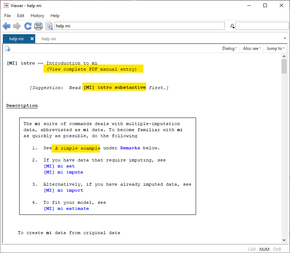Open the History menu
Screen dimensions: 290x253
pos(37,16)
